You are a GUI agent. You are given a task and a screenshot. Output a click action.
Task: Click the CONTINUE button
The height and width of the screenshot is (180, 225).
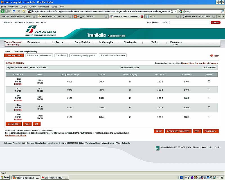point(211,131)
